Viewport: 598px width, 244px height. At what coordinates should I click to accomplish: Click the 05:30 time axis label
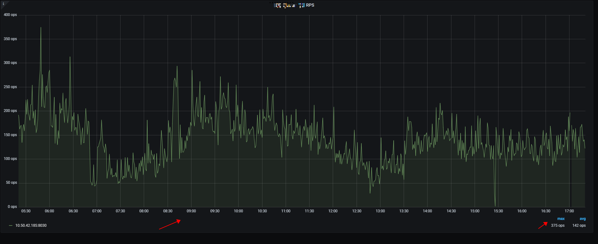click(26, 211)
